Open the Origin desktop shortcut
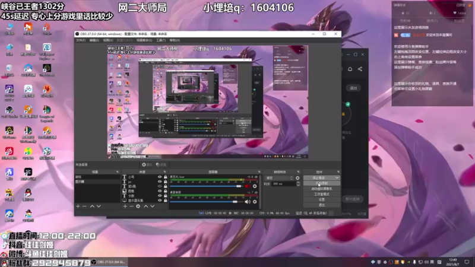Viewport: 475px width, 267px height. click(x=47, y=28)
